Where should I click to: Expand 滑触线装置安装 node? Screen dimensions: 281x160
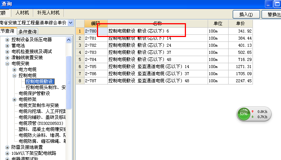[7, 58]
